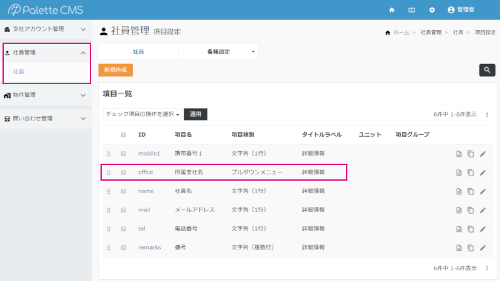This screenshot has height=281, width=500.
Task: Click the home icon in top bar
Action: point(392,10)
